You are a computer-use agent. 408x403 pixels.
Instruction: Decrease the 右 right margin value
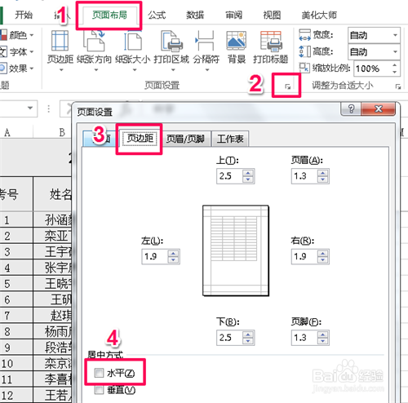(x=322, y=260)
